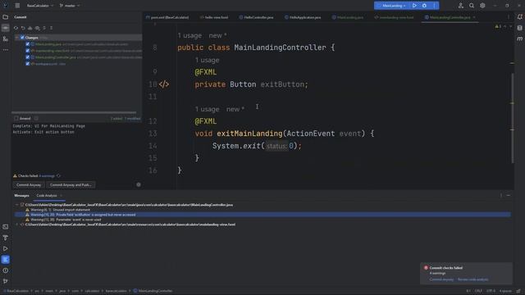Open the Problems tool window

pos(6,270)
